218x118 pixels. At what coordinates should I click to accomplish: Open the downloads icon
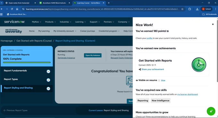click(197, 9)
